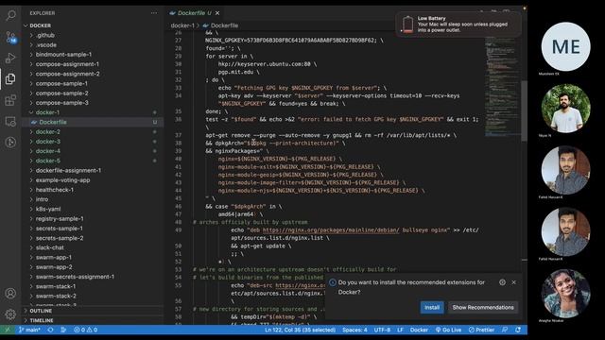The height and width of the screenshot is (340, 605).
Task: Change language mode Docker
Action: pyautogui.click(x=419, y=330)
